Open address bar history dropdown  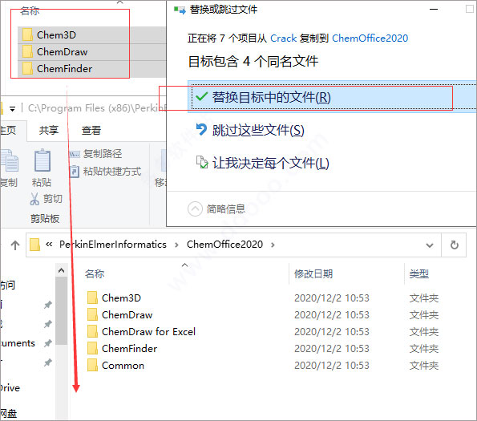click(x=430, y=245)
